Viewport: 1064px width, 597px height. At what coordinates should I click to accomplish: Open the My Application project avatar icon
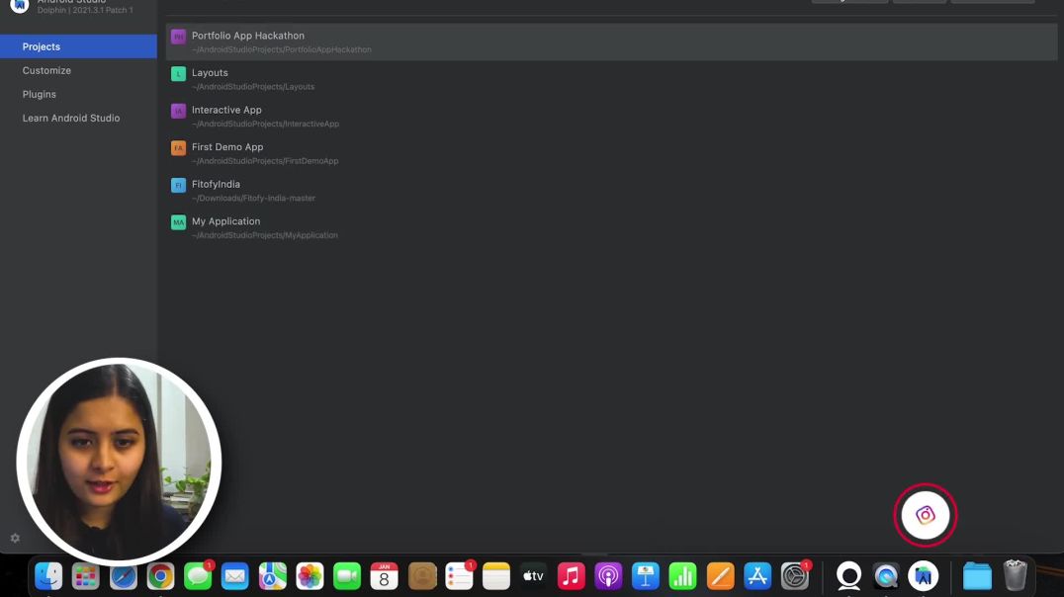pyautogui.click(x=178, y=221)
